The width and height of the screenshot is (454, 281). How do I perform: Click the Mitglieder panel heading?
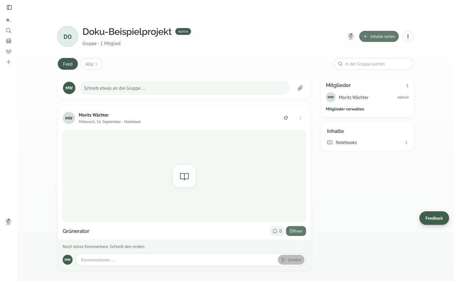click(338, 85)
